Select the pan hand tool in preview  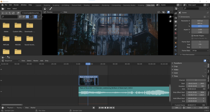pos(170,21)
